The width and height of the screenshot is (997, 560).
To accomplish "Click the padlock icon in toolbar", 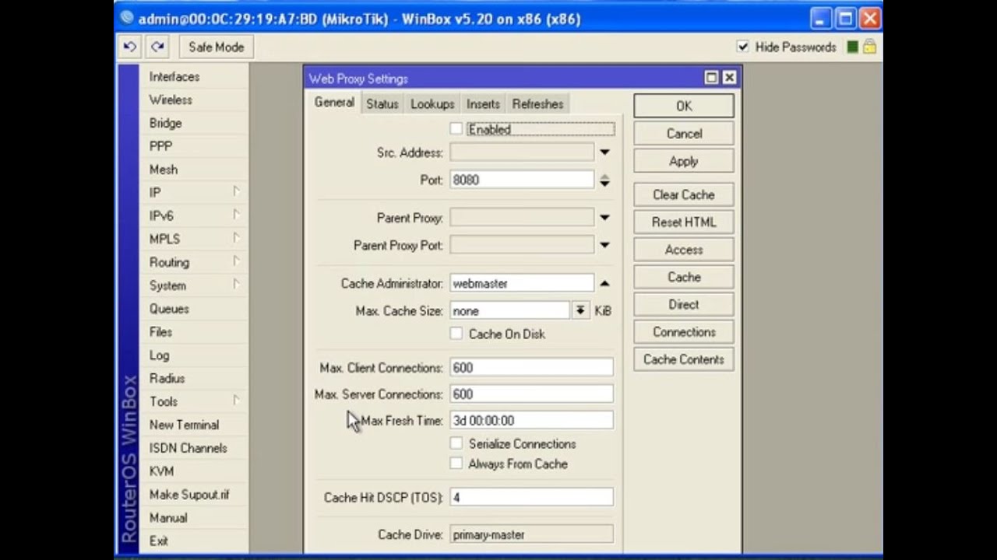I will 869,47.
